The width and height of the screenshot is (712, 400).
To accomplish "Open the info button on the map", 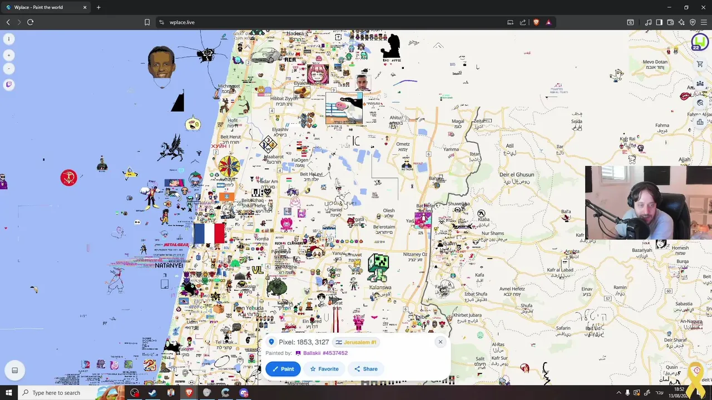I will 9,39.
